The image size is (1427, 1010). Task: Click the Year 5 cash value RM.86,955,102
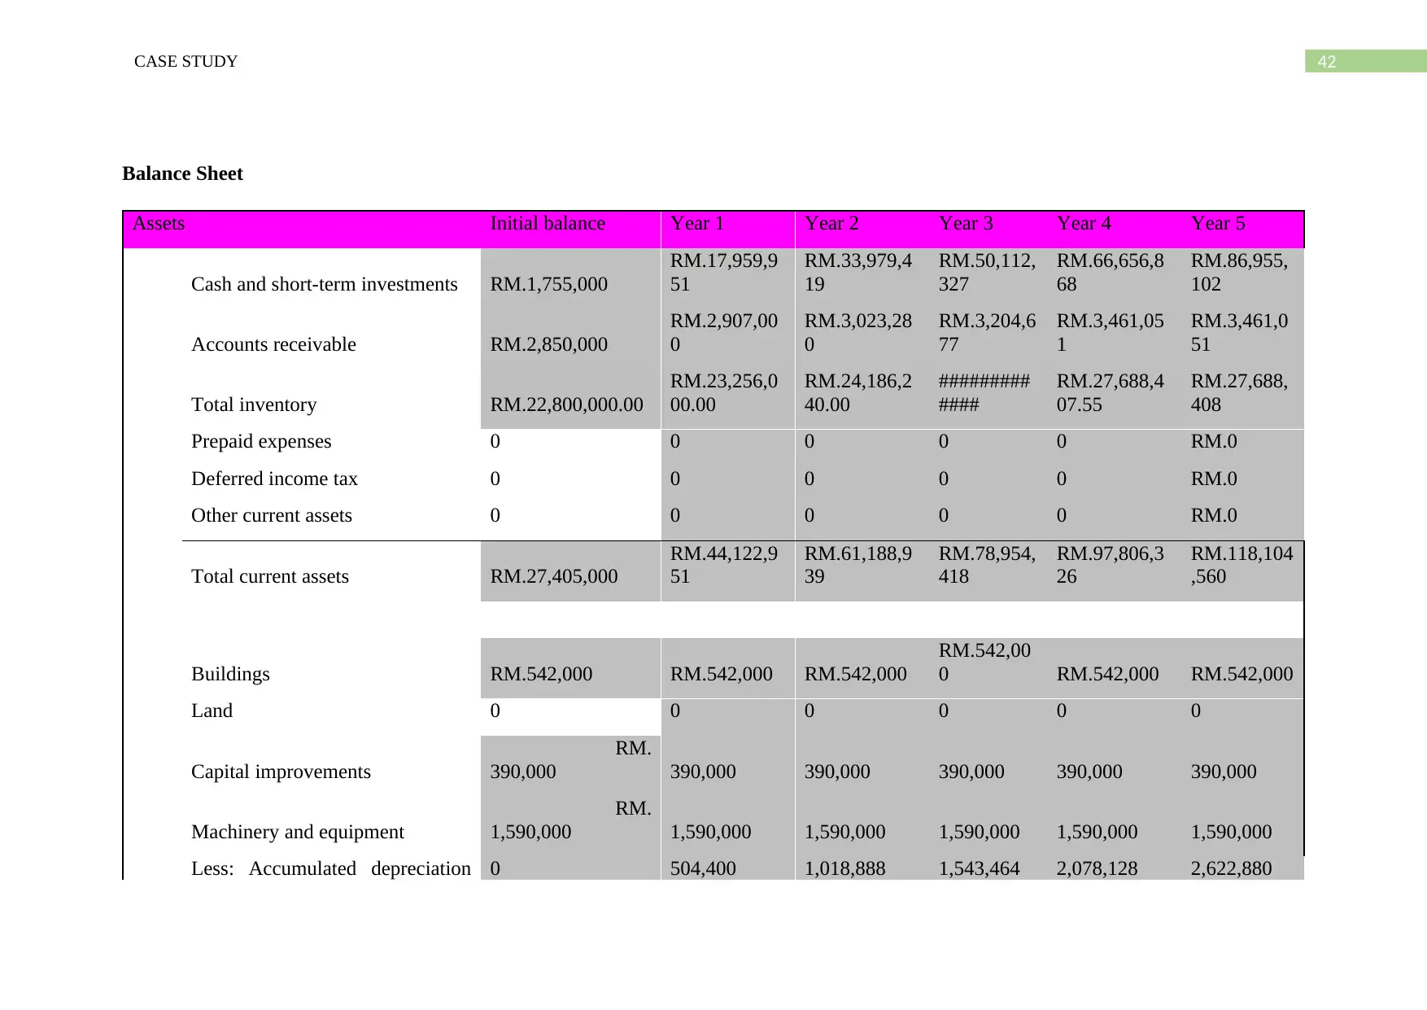click(x=1239, y=272)
